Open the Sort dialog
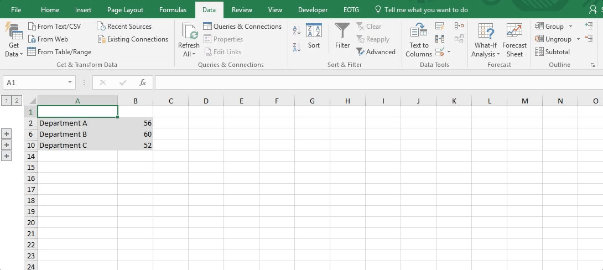603x270 pixels. point(314,36)
